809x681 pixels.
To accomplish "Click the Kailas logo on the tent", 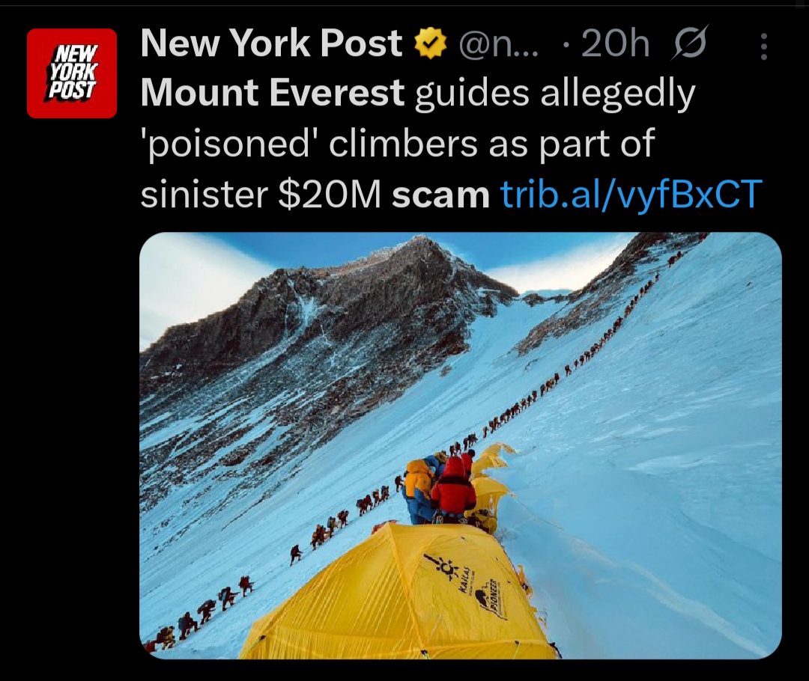I will tap(449, 574).
